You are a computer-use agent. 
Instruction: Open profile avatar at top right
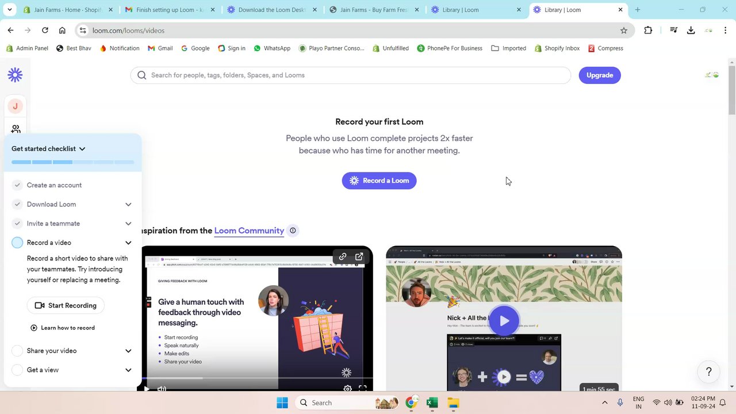click(712, 75)
